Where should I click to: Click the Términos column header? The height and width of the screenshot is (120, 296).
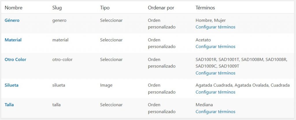tap(205, 8)
